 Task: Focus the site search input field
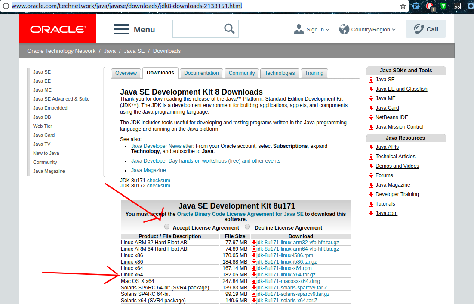(x=205, y=29)
